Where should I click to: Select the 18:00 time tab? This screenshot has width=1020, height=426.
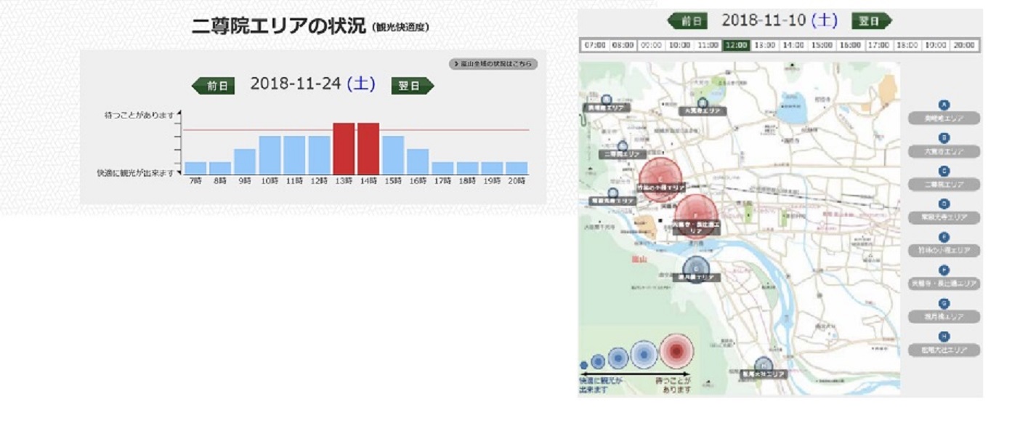[x=907, y=45]
